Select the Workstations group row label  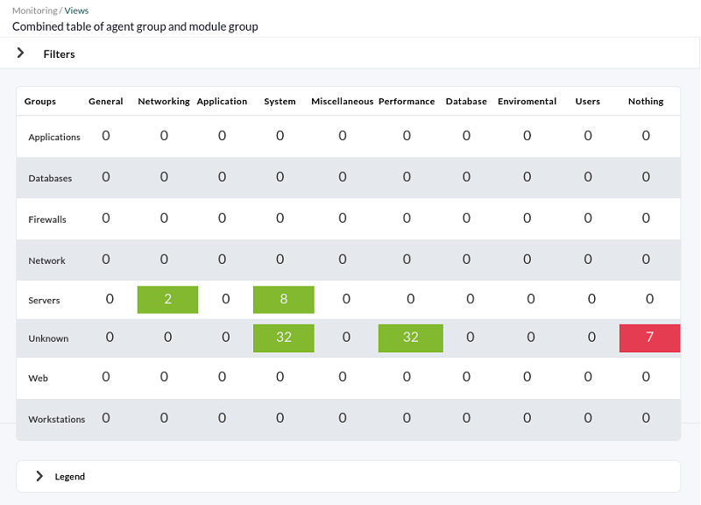point(57,419)
